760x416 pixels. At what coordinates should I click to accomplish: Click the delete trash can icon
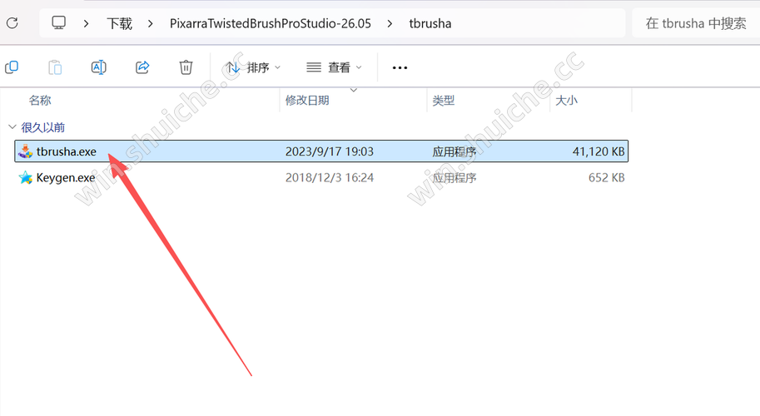tap(186, 67)
